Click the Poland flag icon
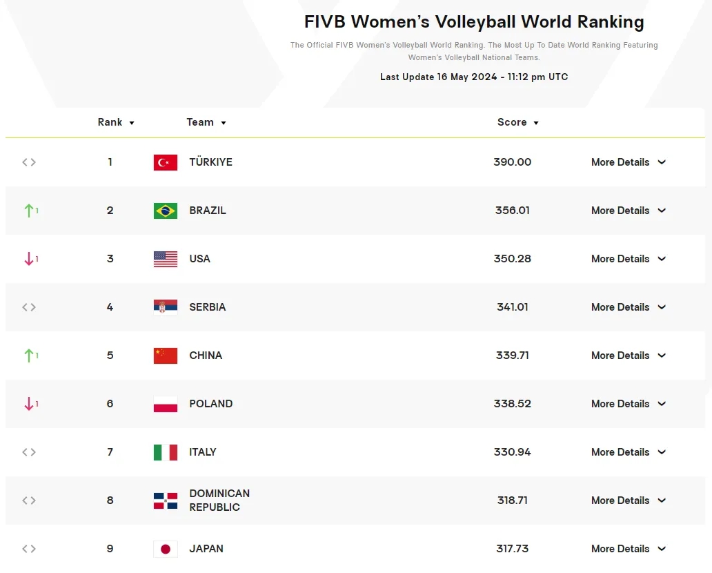712x573 pixels. 166,404
